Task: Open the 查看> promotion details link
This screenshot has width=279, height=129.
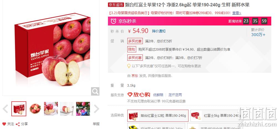Action: point(237,13)
